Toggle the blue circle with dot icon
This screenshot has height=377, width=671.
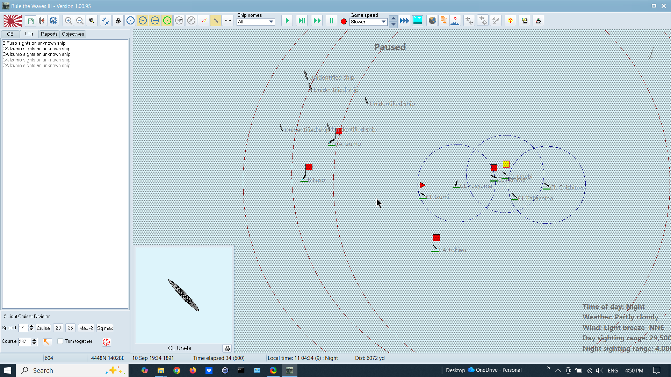click(130, 21)
